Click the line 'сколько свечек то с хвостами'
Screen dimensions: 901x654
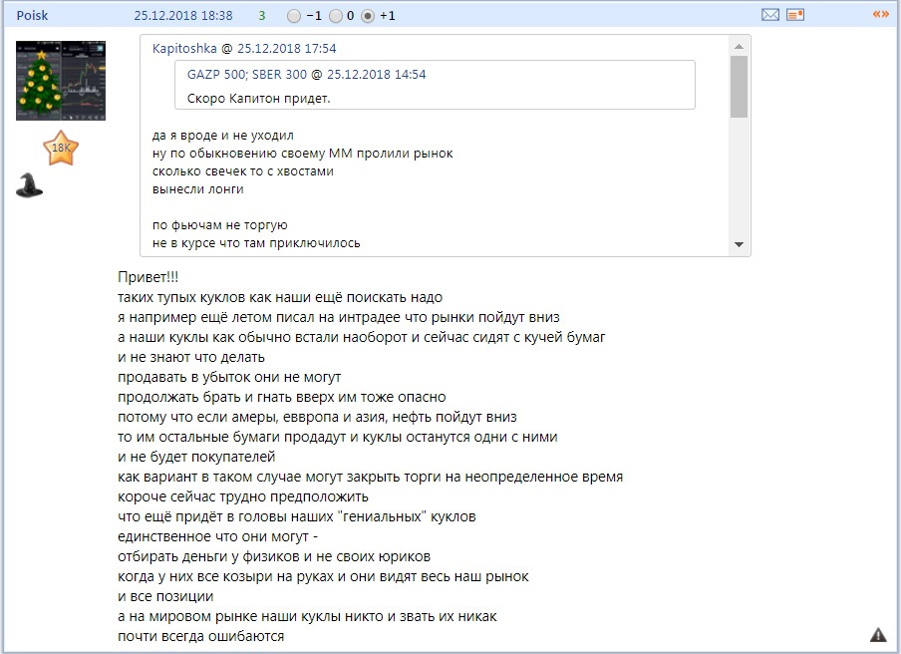242,171
